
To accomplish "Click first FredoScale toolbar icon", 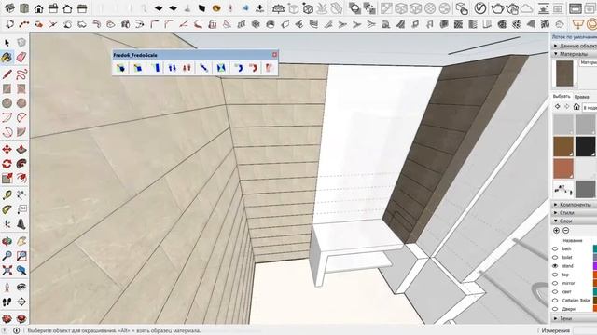I will (121, 68).
